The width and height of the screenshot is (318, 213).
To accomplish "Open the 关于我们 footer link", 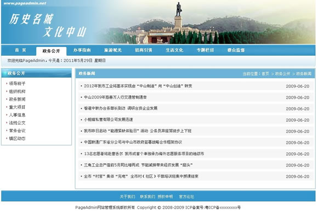I will (x=127, y=197).
